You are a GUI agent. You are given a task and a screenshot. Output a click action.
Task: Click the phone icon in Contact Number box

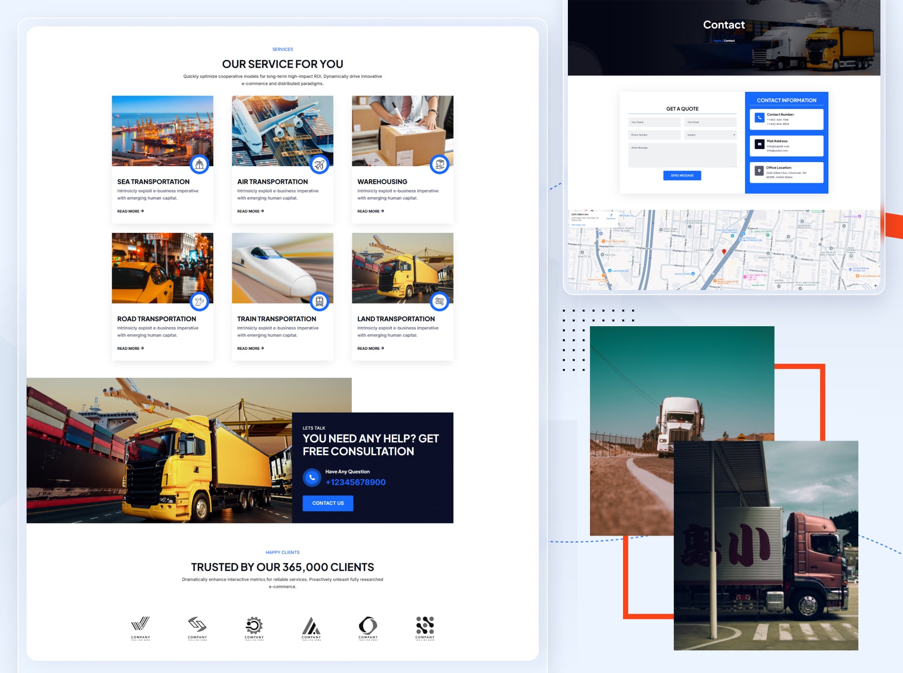760,117
